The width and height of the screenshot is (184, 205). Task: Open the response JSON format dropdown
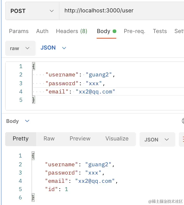pyautogui.click(x=157, y=140)
